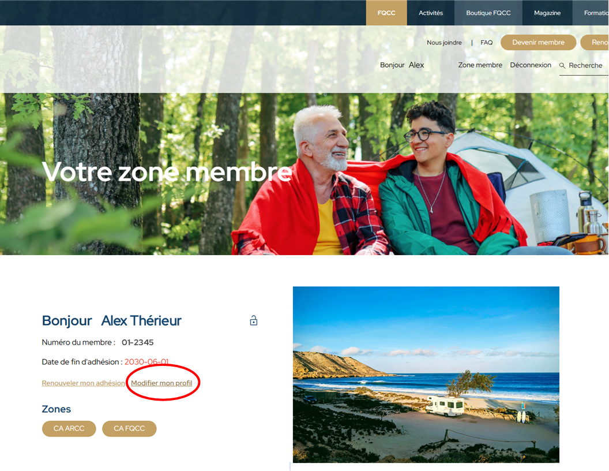Image resolution: width=609 pixels, height=471 pixels.
Task: Click the Votre zone membre banner image
Action: tap(304, 173)
